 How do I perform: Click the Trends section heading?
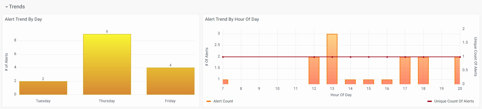17,7
